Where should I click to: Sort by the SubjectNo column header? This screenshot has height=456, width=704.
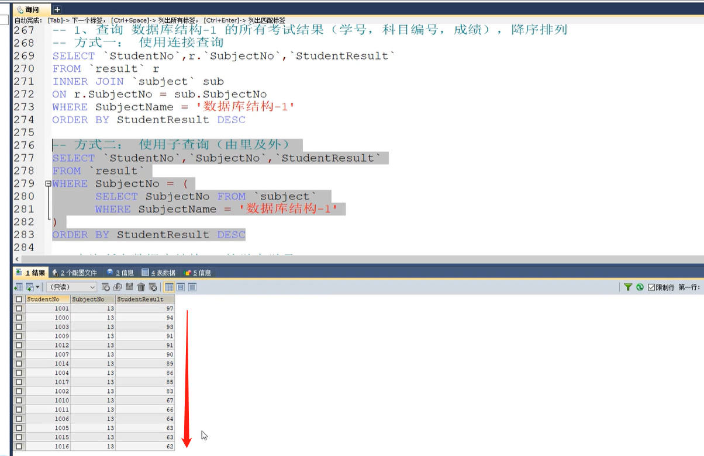pos(92,299)
